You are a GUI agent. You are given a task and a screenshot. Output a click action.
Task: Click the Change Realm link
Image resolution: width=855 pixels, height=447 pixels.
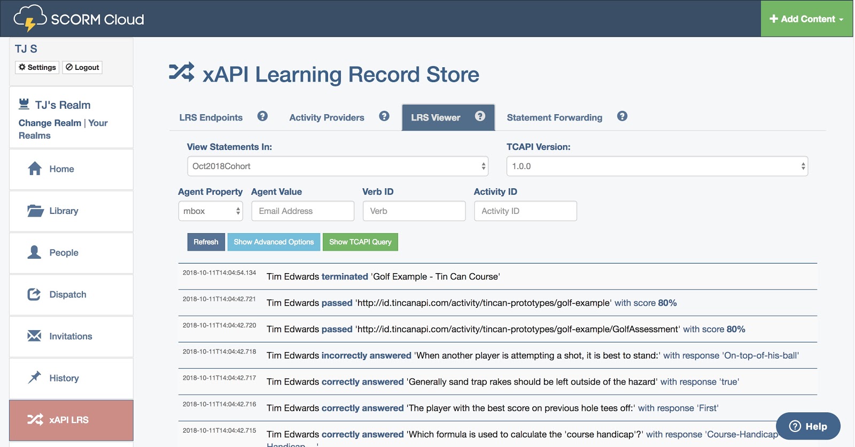(x=50, y=123)
